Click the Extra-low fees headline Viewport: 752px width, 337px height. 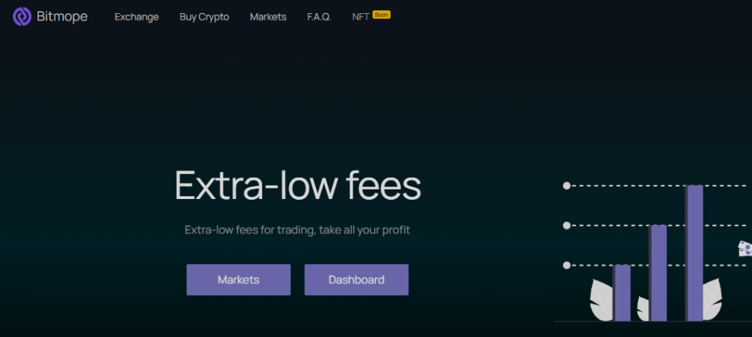[x=297, y=186]
